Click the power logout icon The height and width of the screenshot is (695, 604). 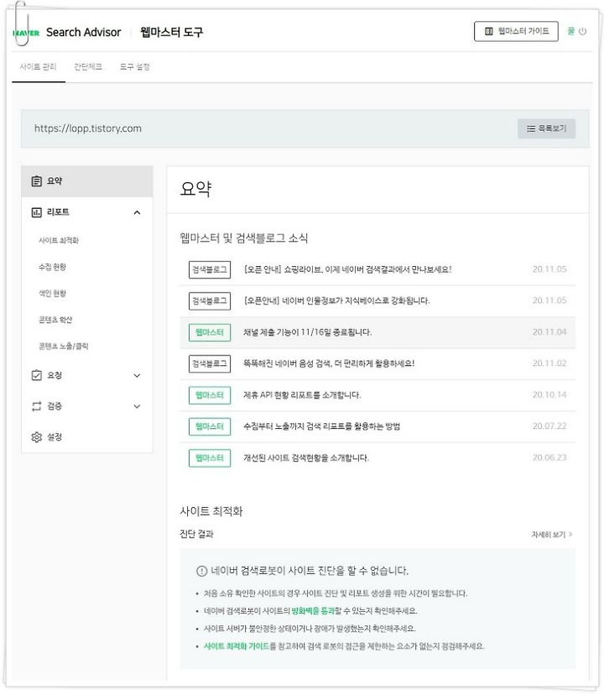583,31
